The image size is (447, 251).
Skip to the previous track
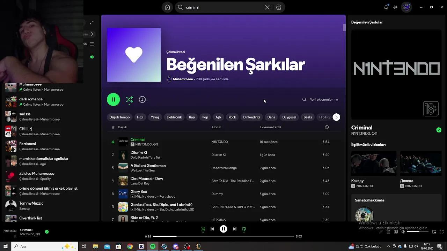click(x=212, y=229)
